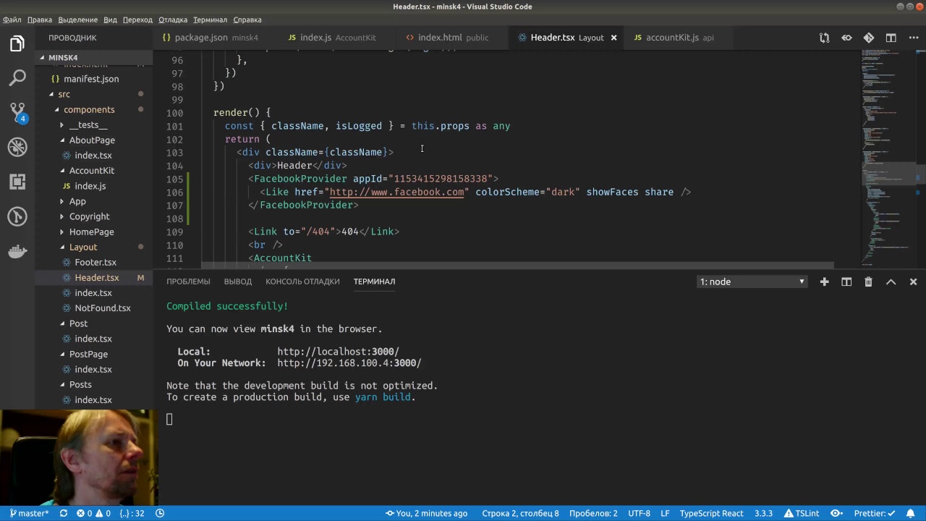Click the eye-arrow blame icon in editor toolbar
Viewport: 926px width, 521px height.
(x=846, y=38)
